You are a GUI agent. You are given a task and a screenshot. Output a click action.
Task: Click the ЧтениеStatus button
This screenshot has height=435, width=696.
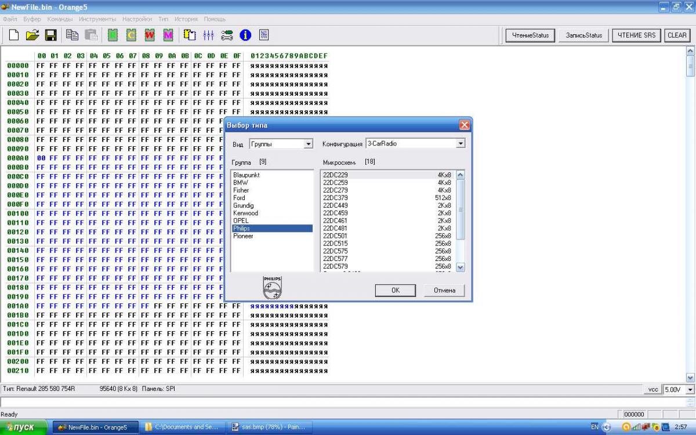(531, 35)
